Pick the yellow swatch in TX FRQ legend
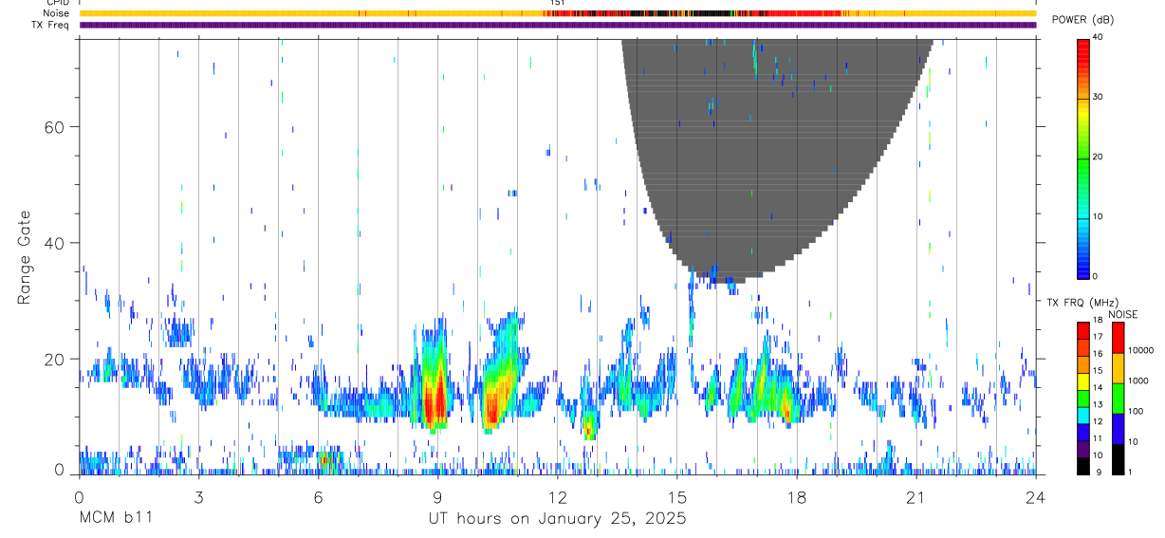Screen dimensions: 1165x538 [1082, 381]
